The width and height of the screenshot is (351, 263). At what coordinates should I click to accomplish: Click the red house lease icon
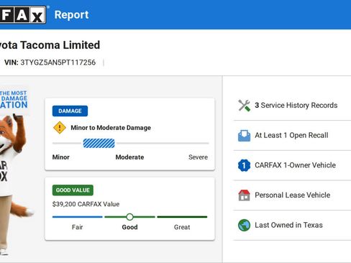click(x=245, y=195)
